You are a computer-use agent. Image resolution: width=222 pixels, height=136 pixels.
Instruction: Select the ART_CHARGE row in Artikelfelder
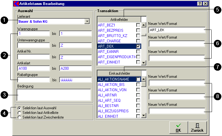(116, 41)
